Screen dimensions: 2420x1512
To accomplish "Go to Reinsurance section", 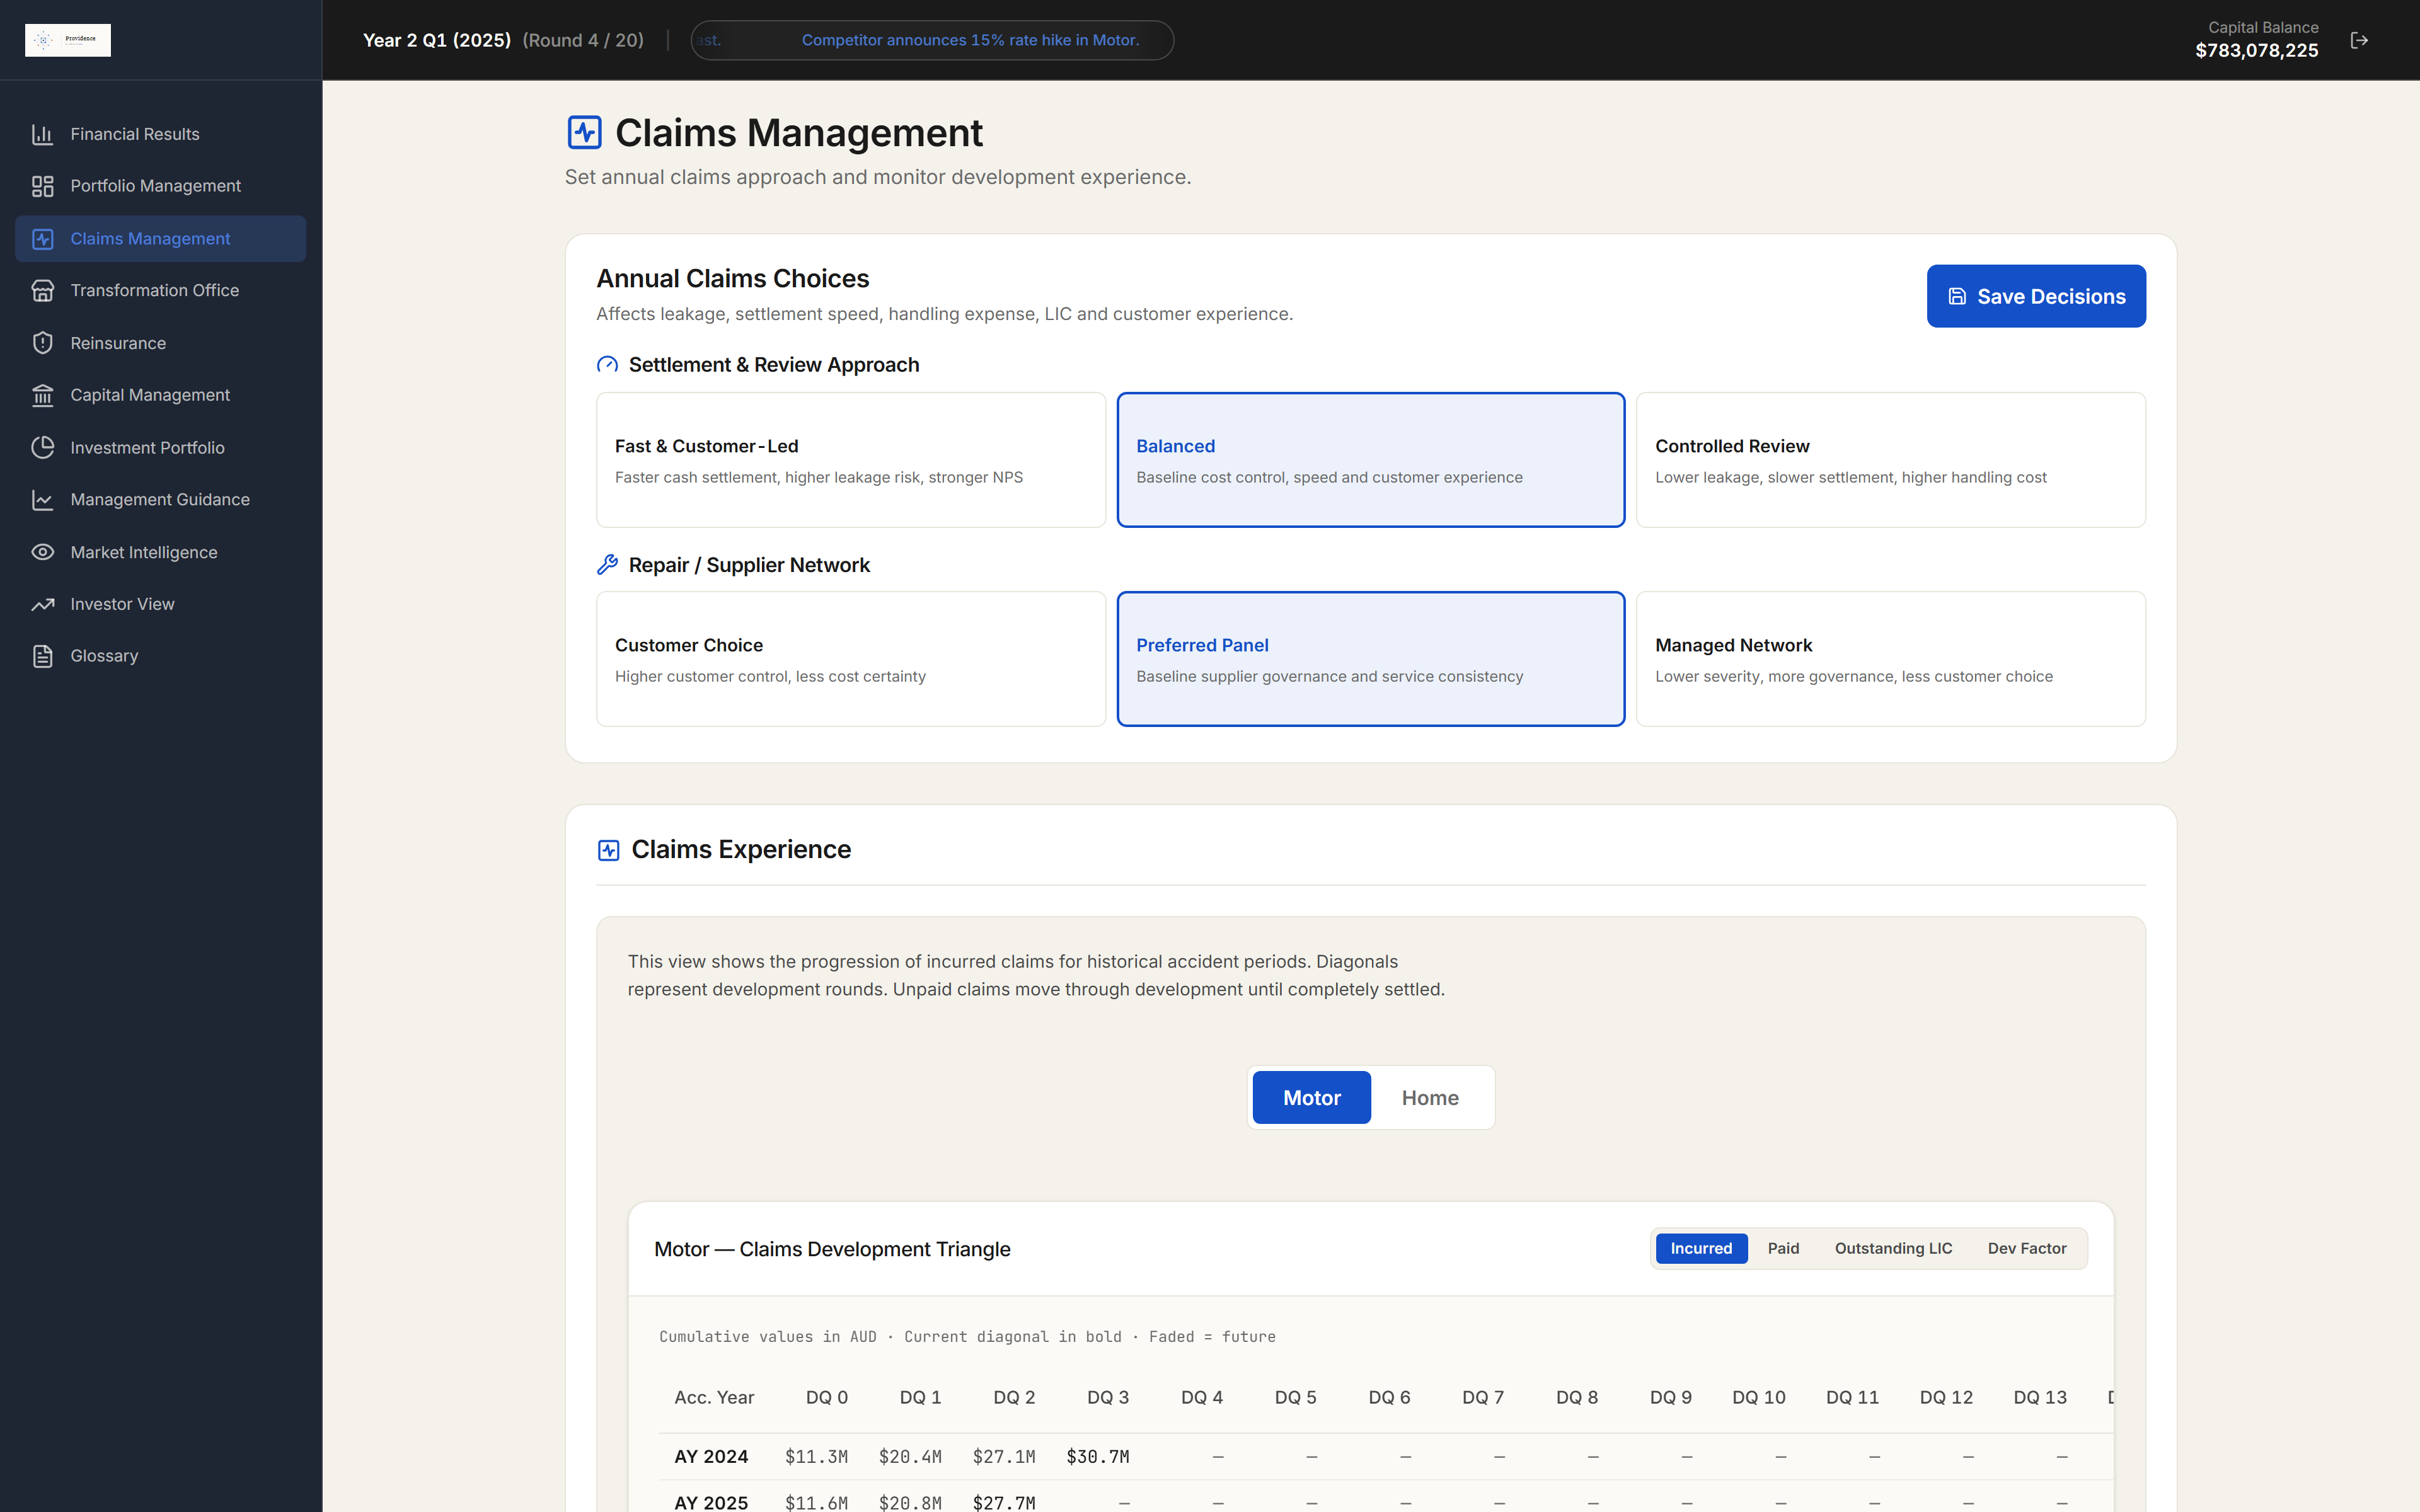I will [x=161, y=343].
